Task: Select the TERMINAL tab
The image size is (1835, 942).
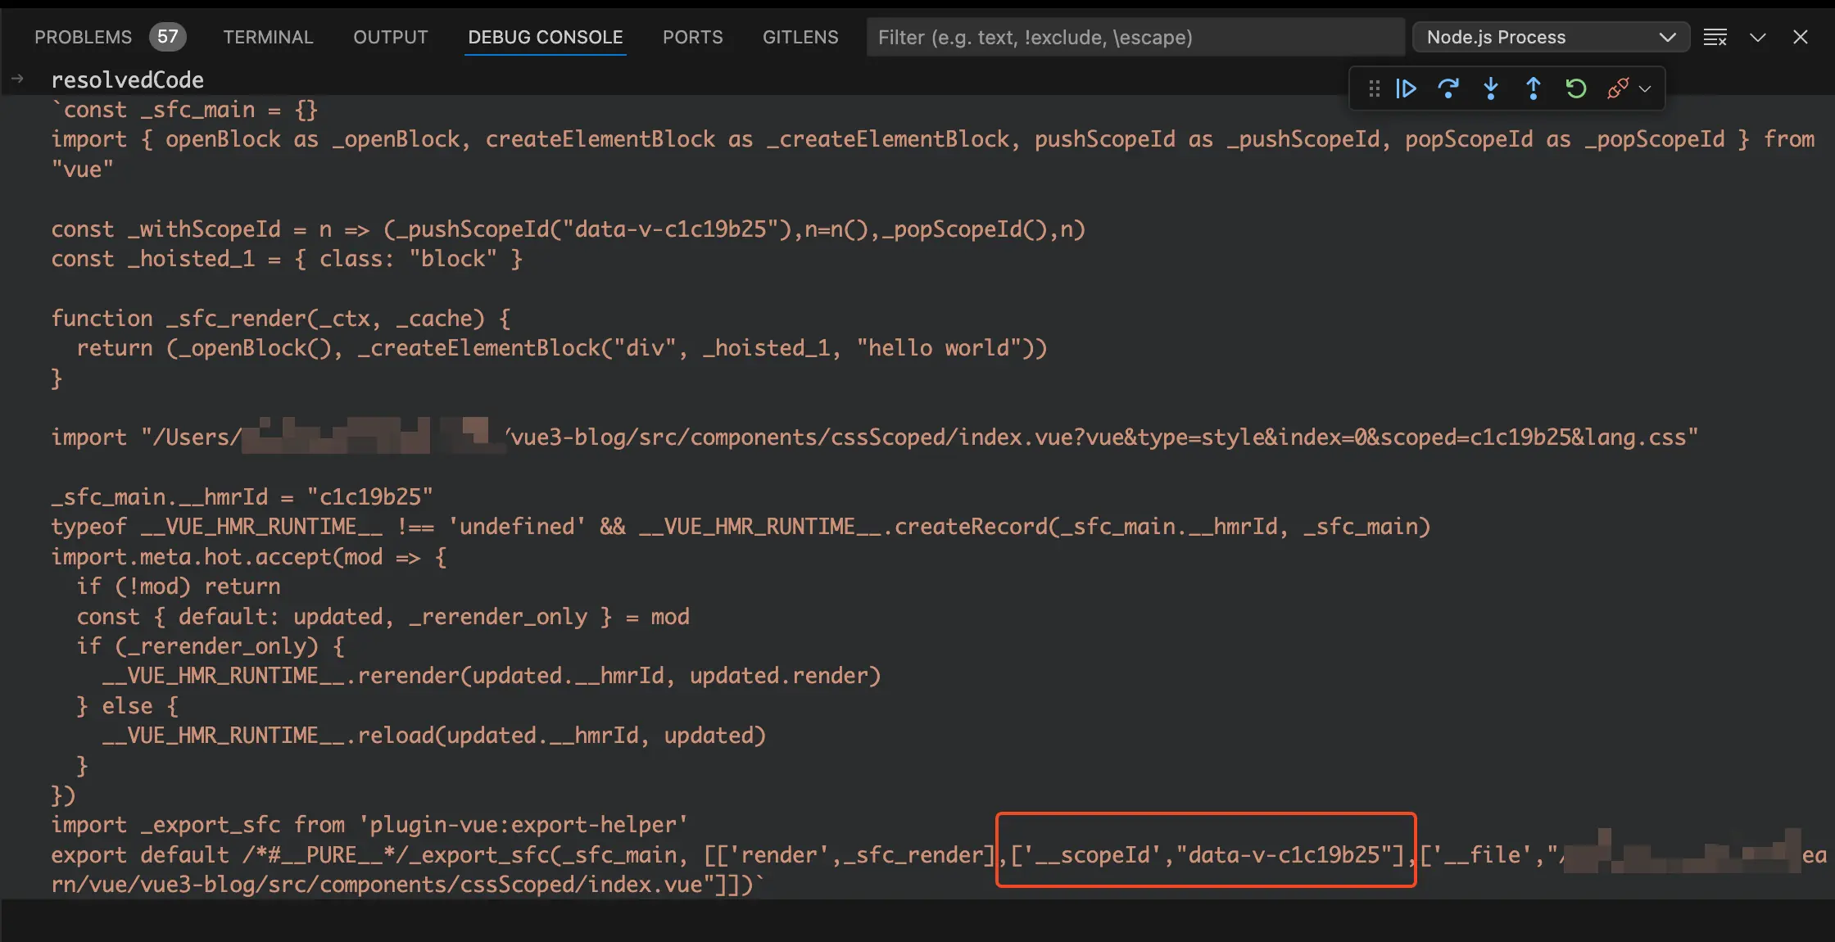Action: 268,36
